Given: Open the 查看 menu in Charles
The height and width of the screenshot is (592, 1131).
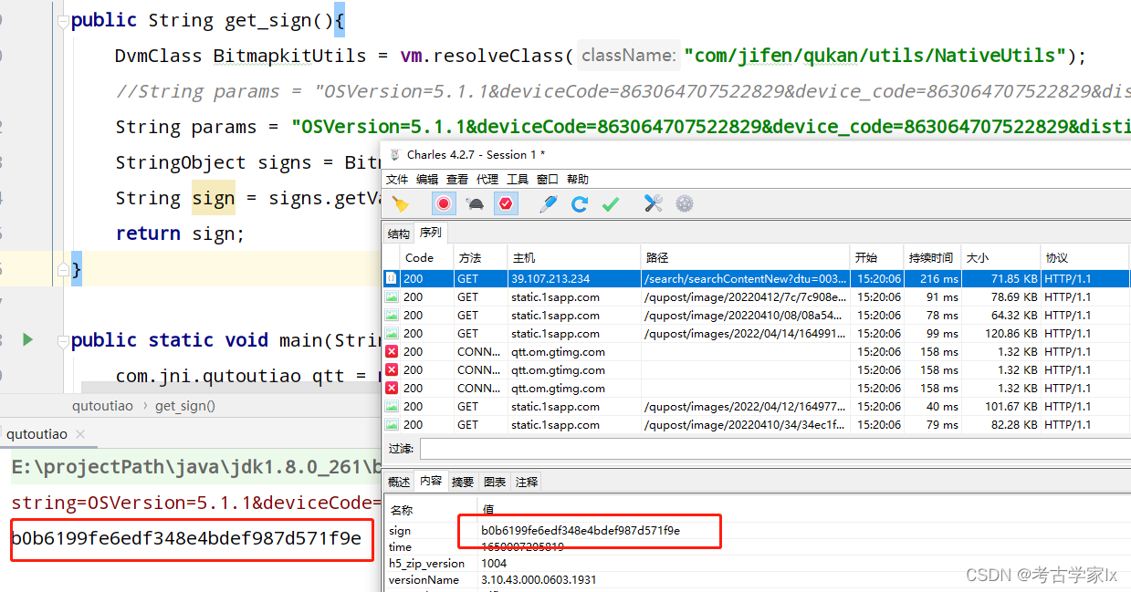Looking at the screenshot, I should 457,180.
